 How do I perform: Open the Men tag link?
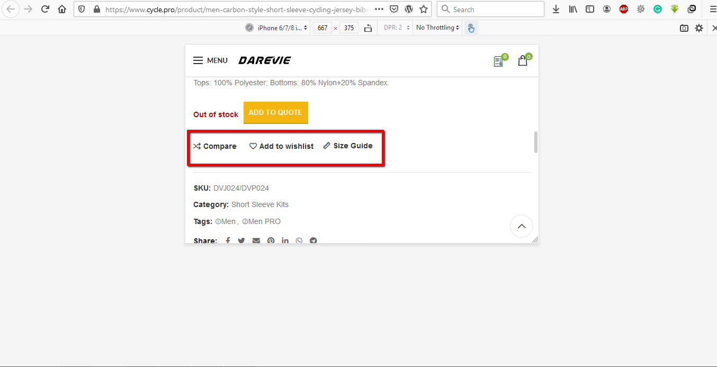[226, 221]
